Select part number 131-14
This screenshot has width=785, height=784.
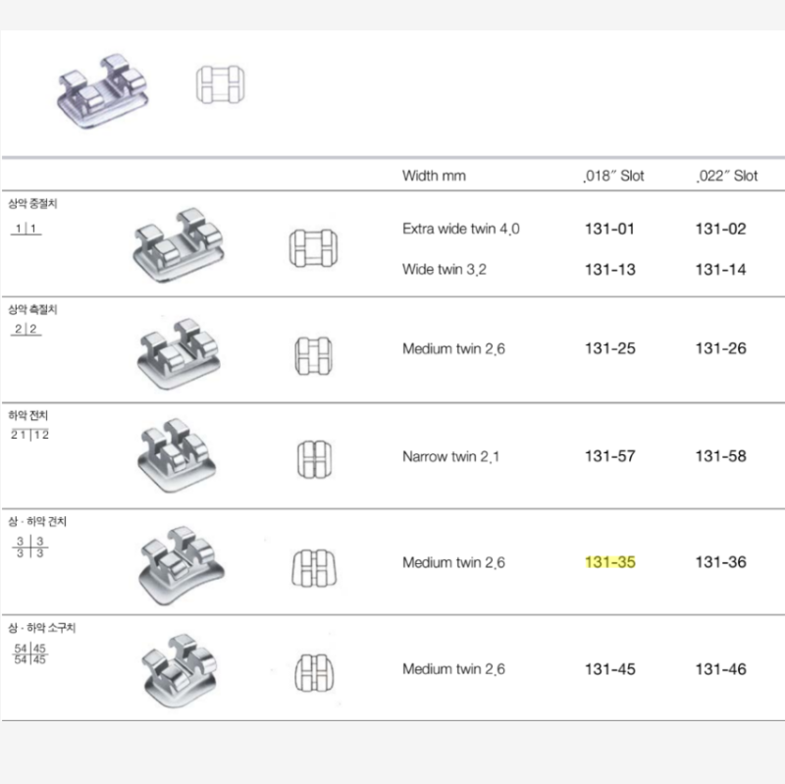click(x=721, y=269)
